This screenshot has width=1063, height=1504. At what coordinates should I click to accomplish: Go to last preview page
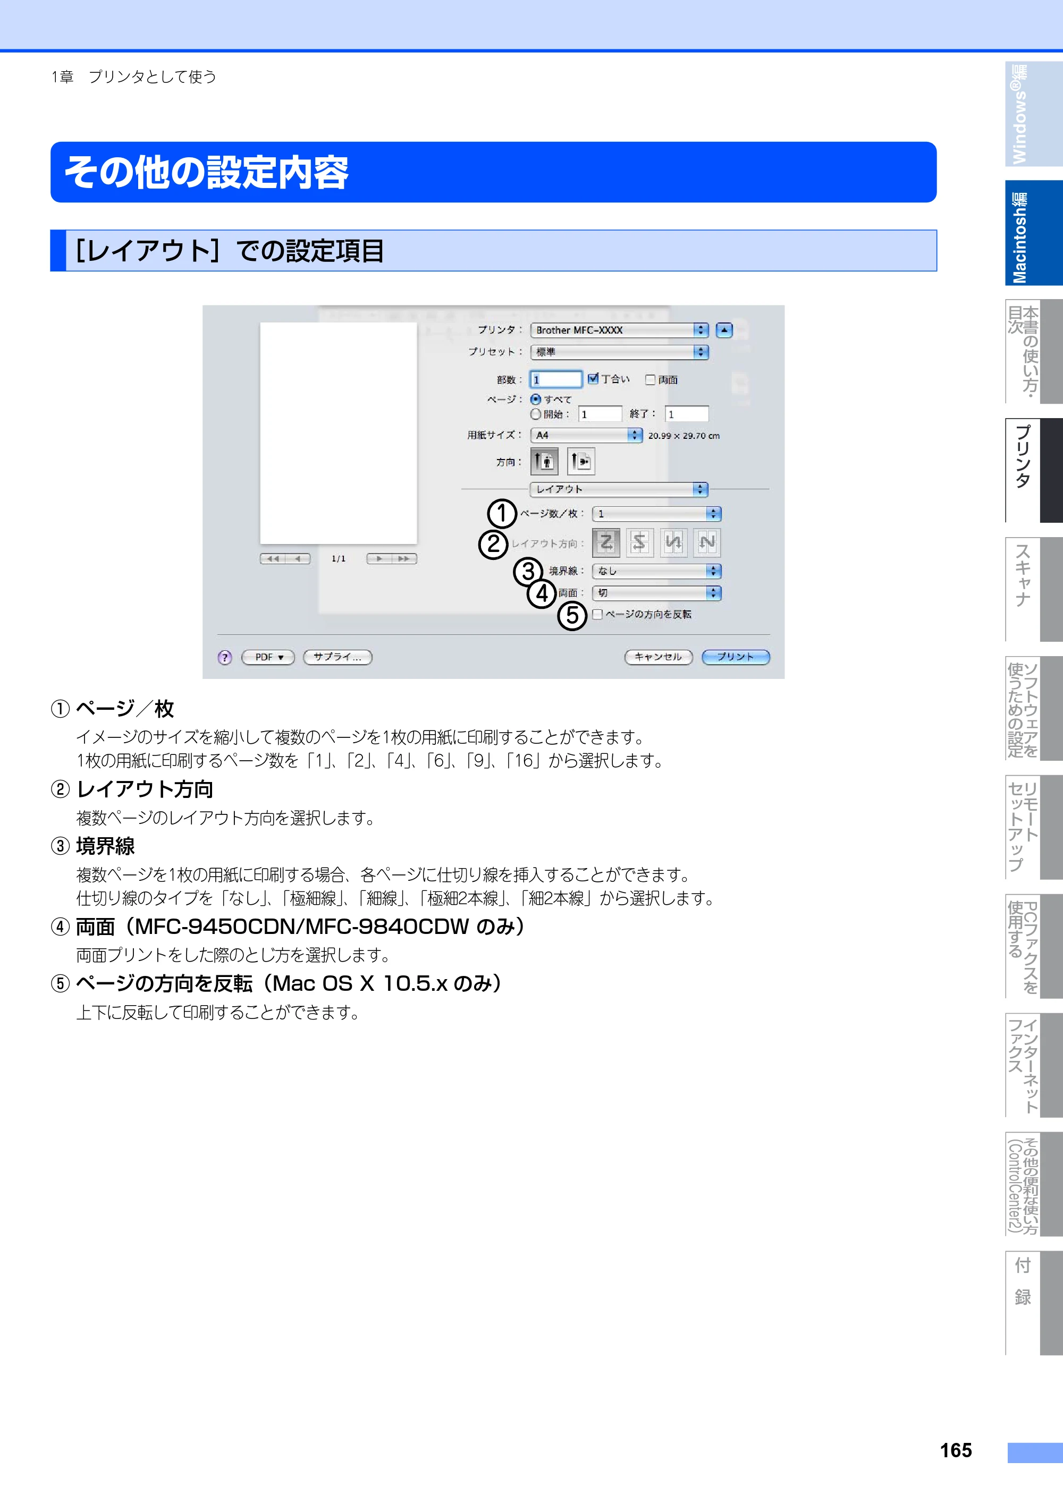pyautogui.click(x=404, y=559)
